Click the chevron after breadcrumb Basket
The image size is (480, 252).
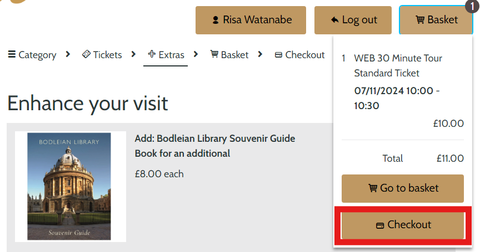[260, 54]
